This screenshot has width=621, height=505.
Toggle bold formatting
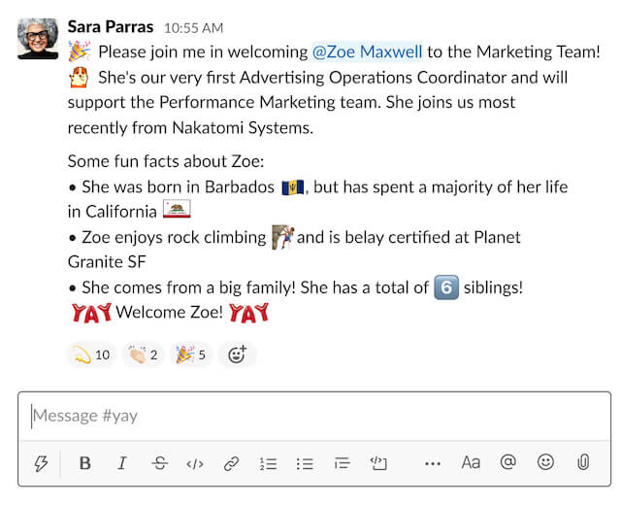coord(85,463)
